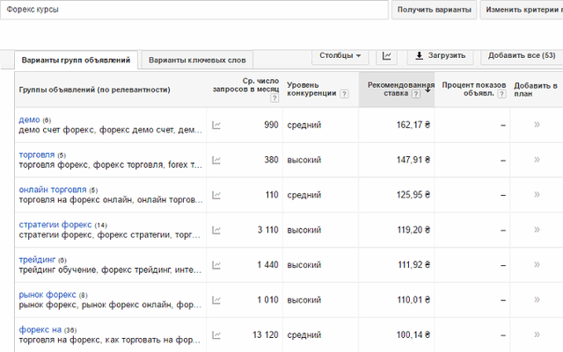563x352 pixels.
Task: Show trend chart for демо row
Action: [216, 126]
